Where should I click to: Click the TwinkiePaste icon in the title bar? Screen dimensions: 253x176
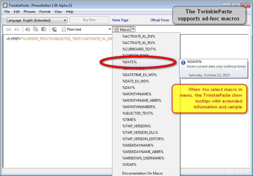click(5, 5)
